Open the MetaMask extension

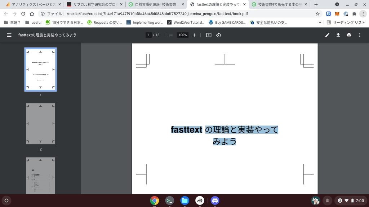[x=337, y=13]
